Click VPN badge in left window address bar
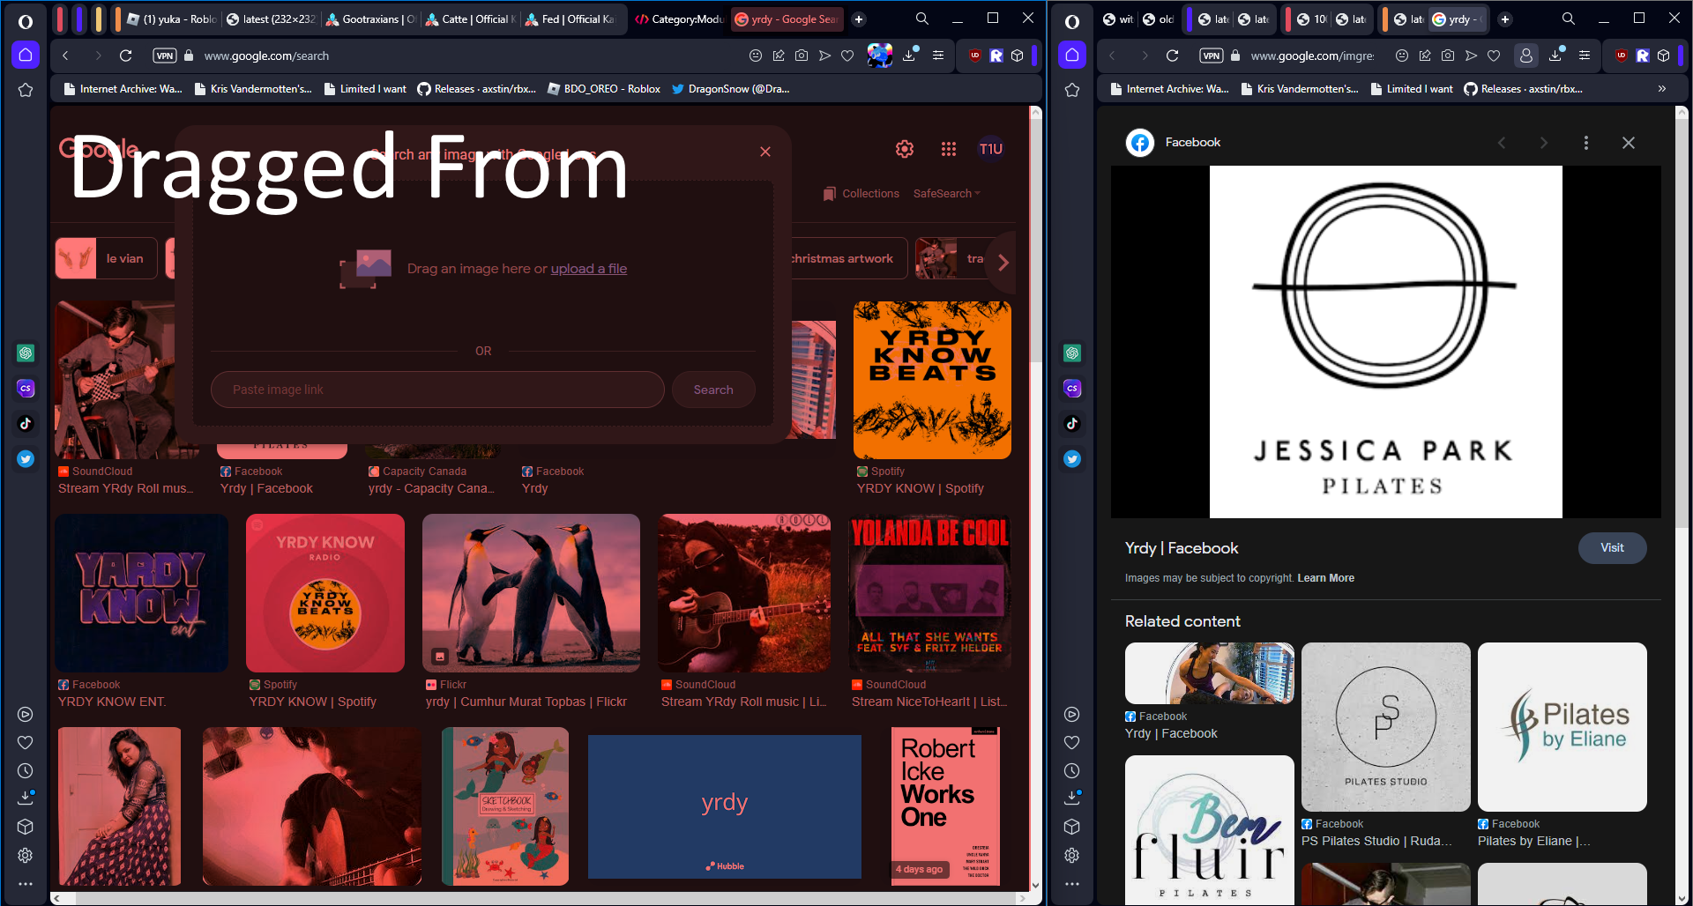 click(x=165, y=56)
